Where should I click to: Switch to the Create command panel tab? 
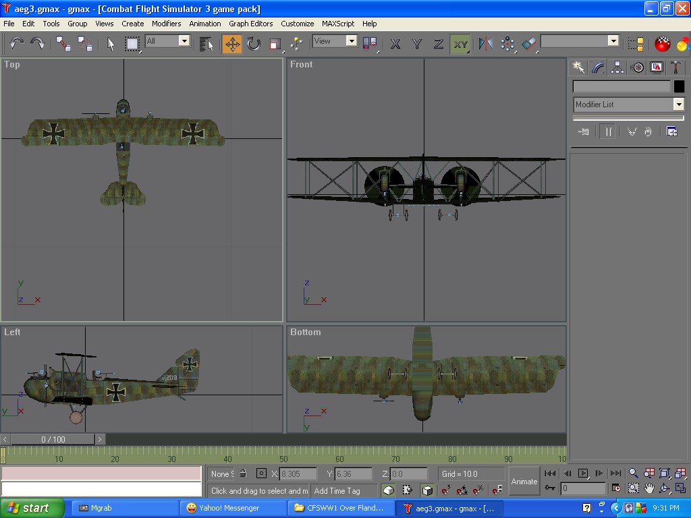578,67
